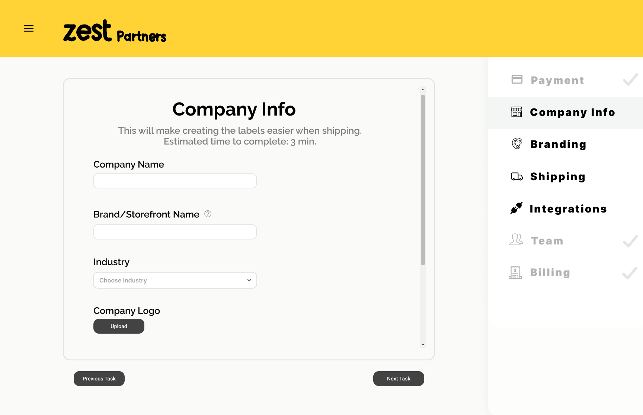The height and width of the screenshot is (415, 643).
Task: Focus the Company Name input field
Action: pos(175,181)
